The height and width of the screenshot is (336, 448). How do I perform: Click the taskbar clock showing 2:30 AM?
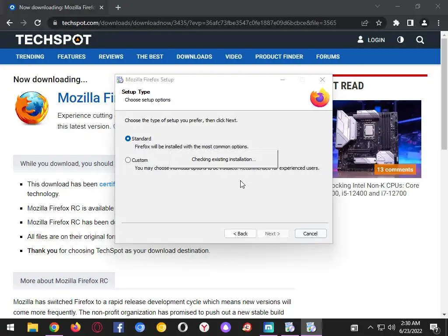[410, 327]
